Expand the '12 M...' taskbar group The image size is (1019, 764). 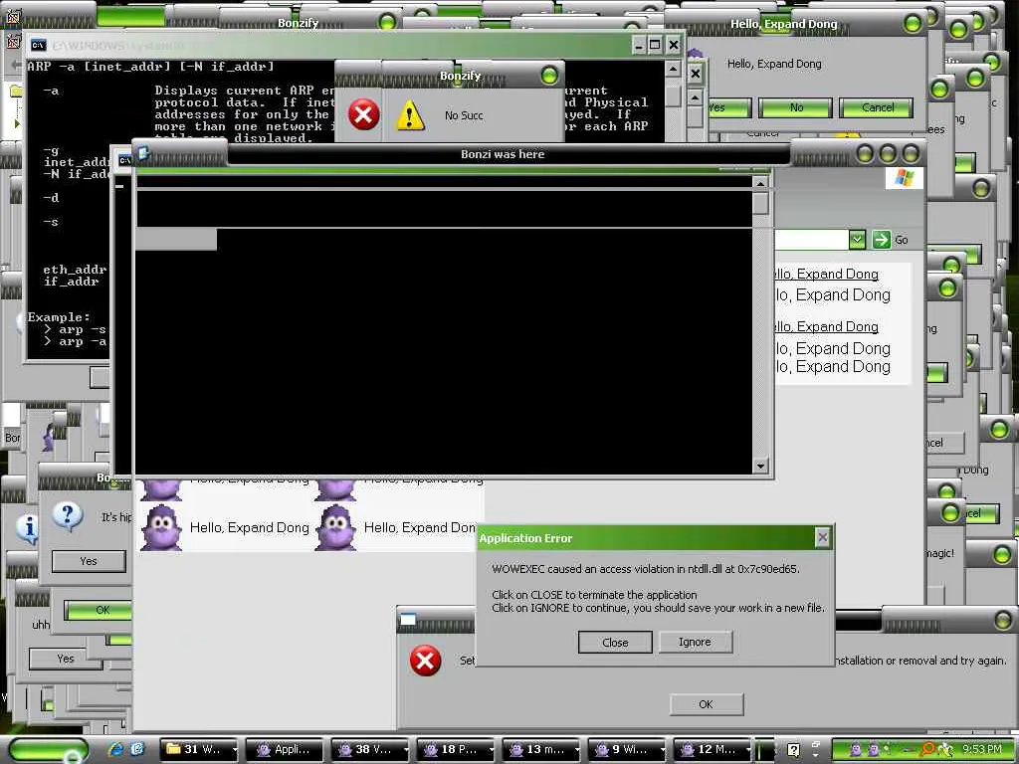(x=713, y=750)
